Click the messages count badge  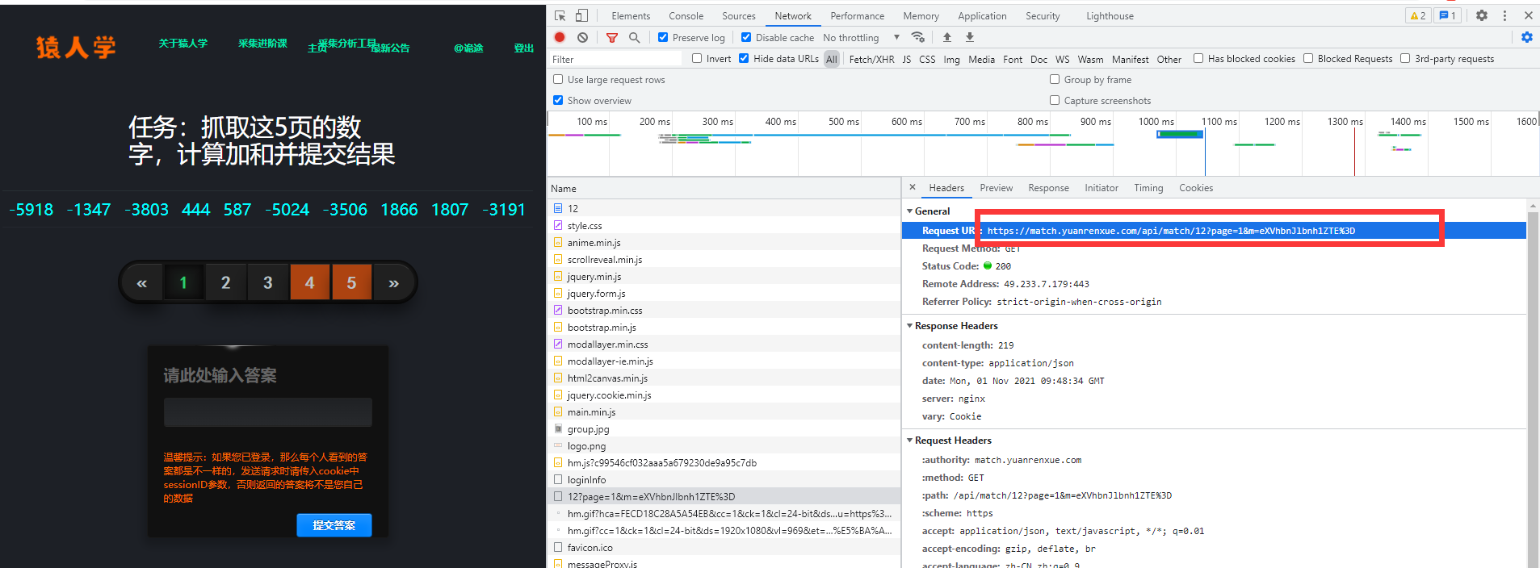1448,15
